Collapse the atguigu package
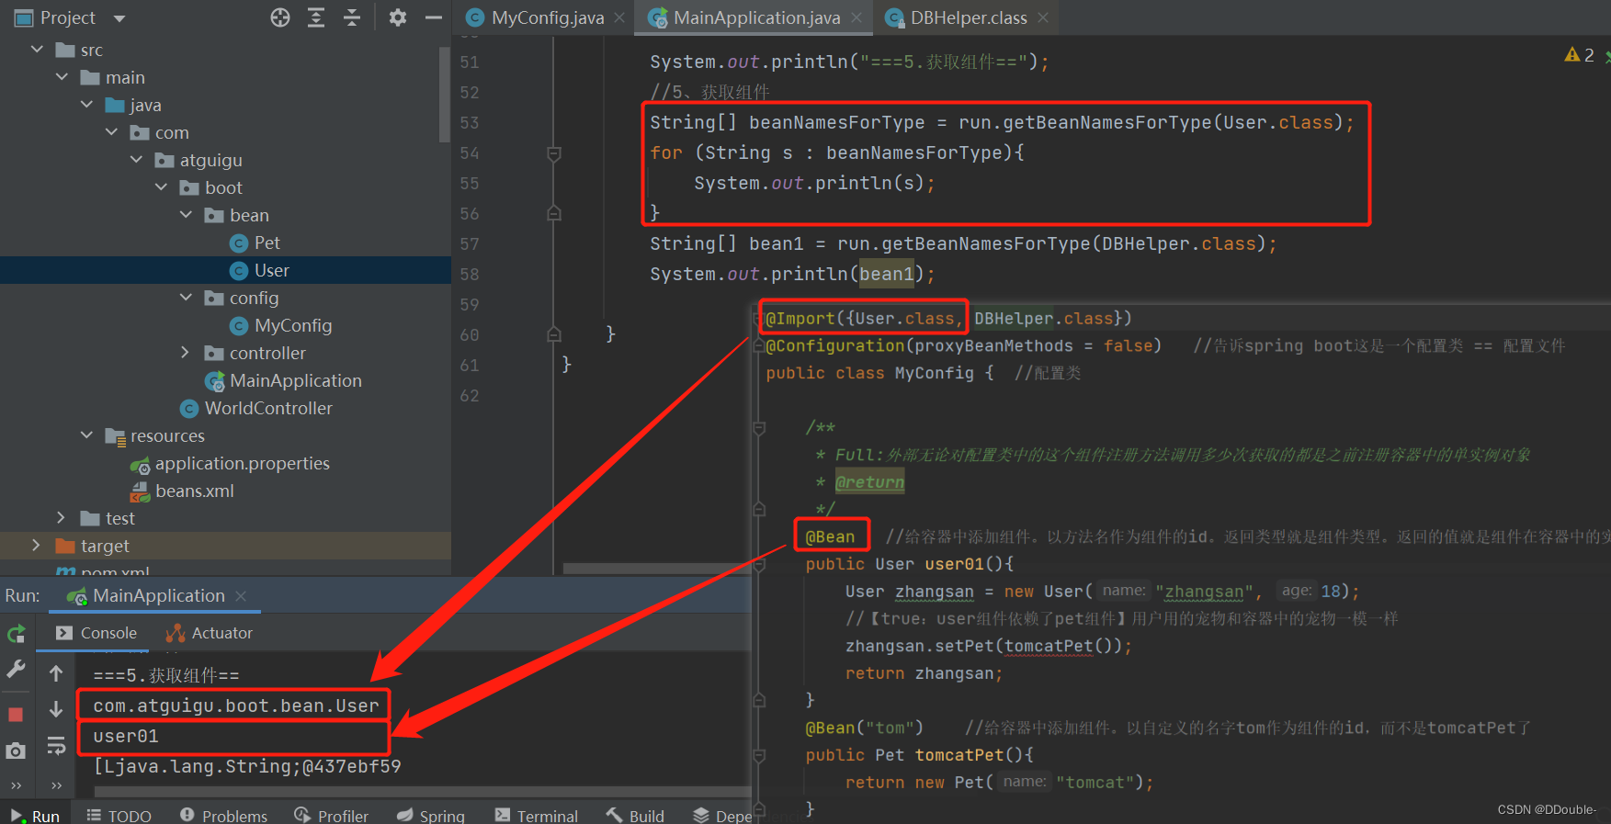 click(x=136, y=160)
